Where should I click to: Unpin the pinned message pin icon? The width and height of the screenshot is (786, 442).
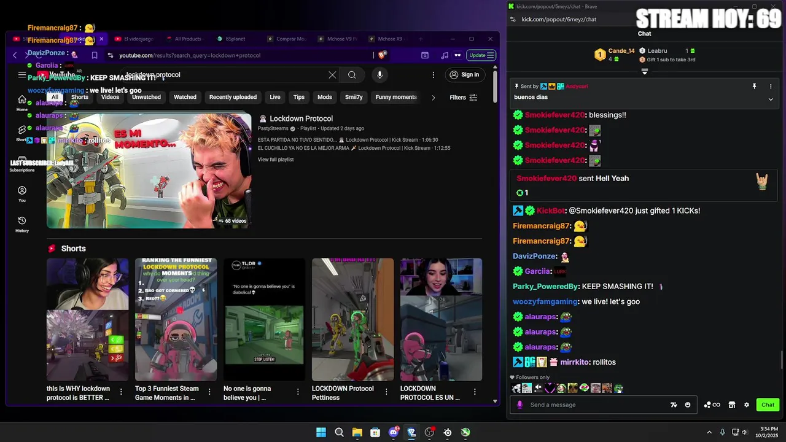pos(754,87)
